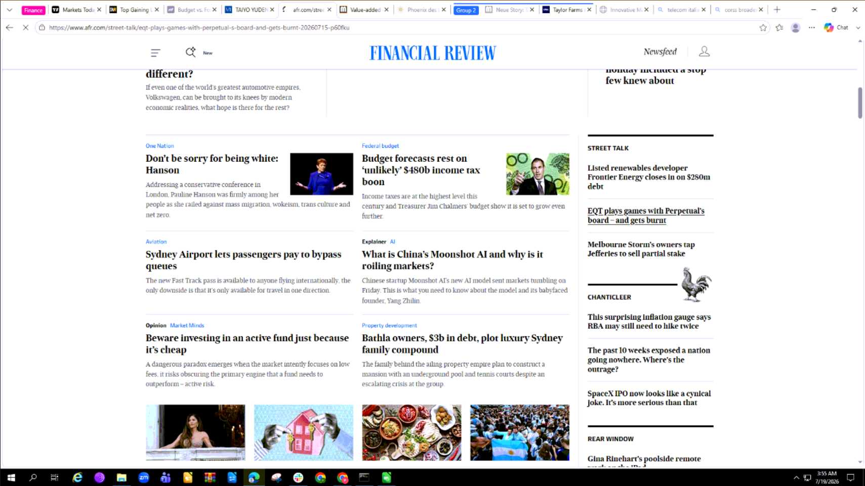Read Chanticleer inflation gauge RBA column

pos(649,322)
